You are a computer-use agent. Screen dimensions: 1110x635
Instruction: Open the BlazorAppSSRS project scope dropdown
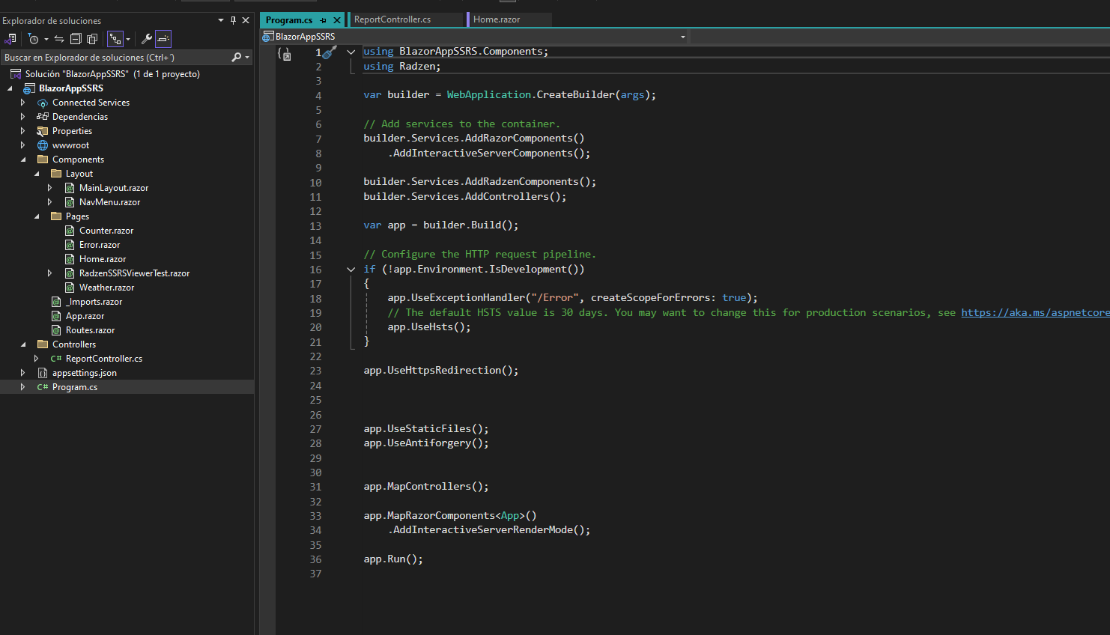point(682,37)
